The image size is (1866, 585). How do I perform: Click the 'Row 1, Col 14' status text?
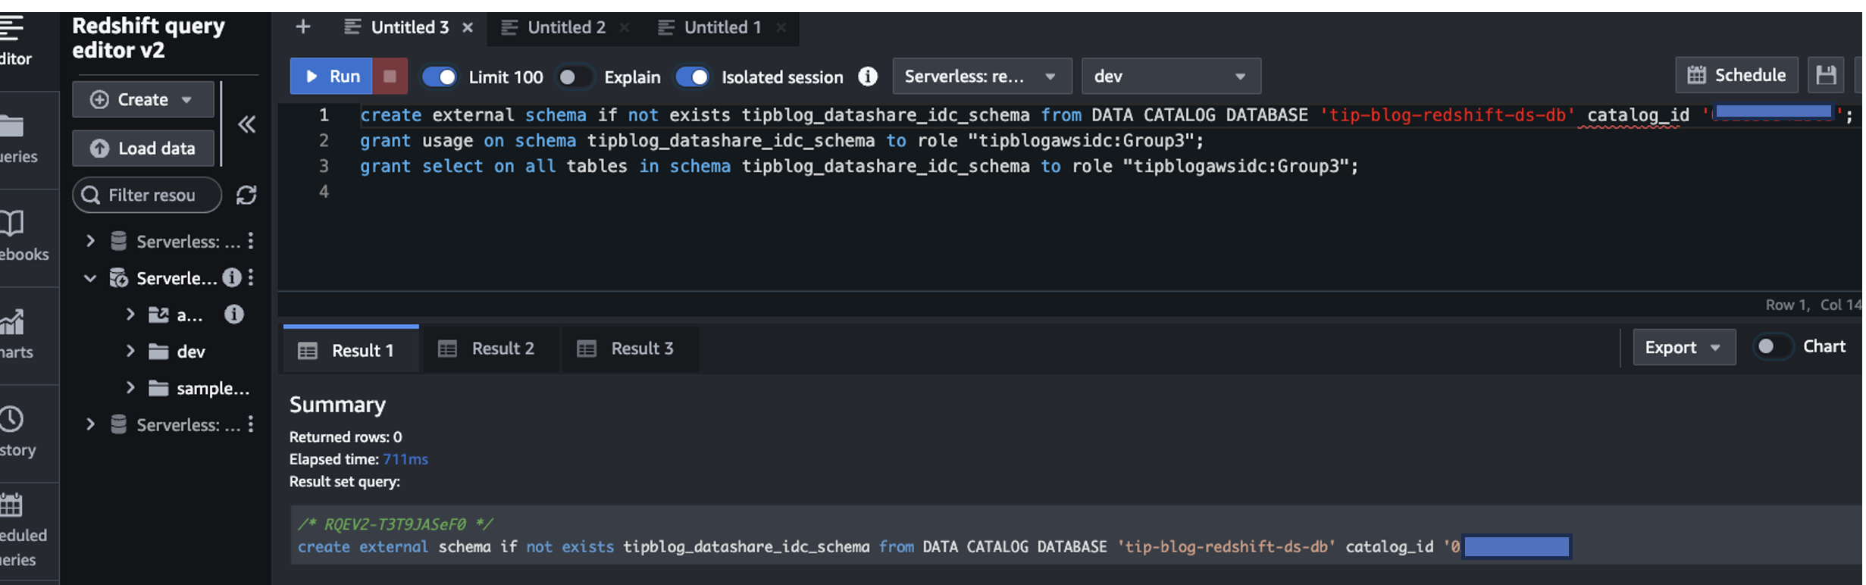(x=1813, y=305)
